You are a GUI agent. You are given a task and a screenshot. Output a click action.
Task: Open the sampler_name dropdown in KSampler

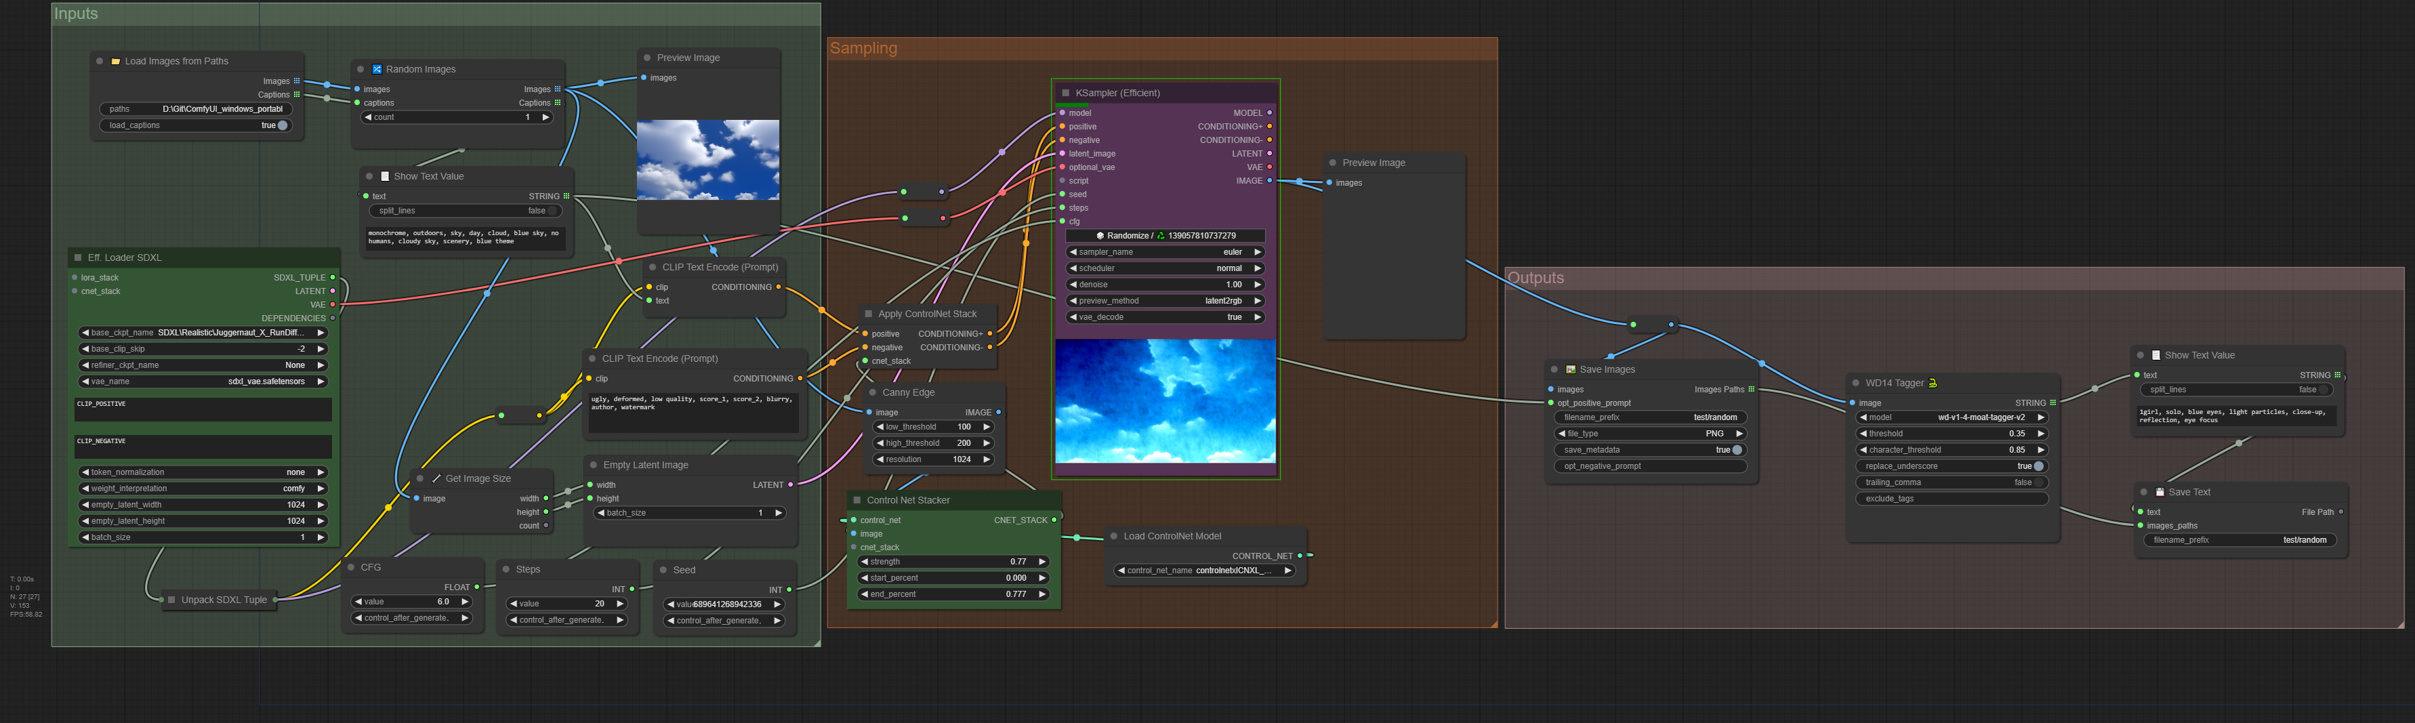tap(1164, 252)
